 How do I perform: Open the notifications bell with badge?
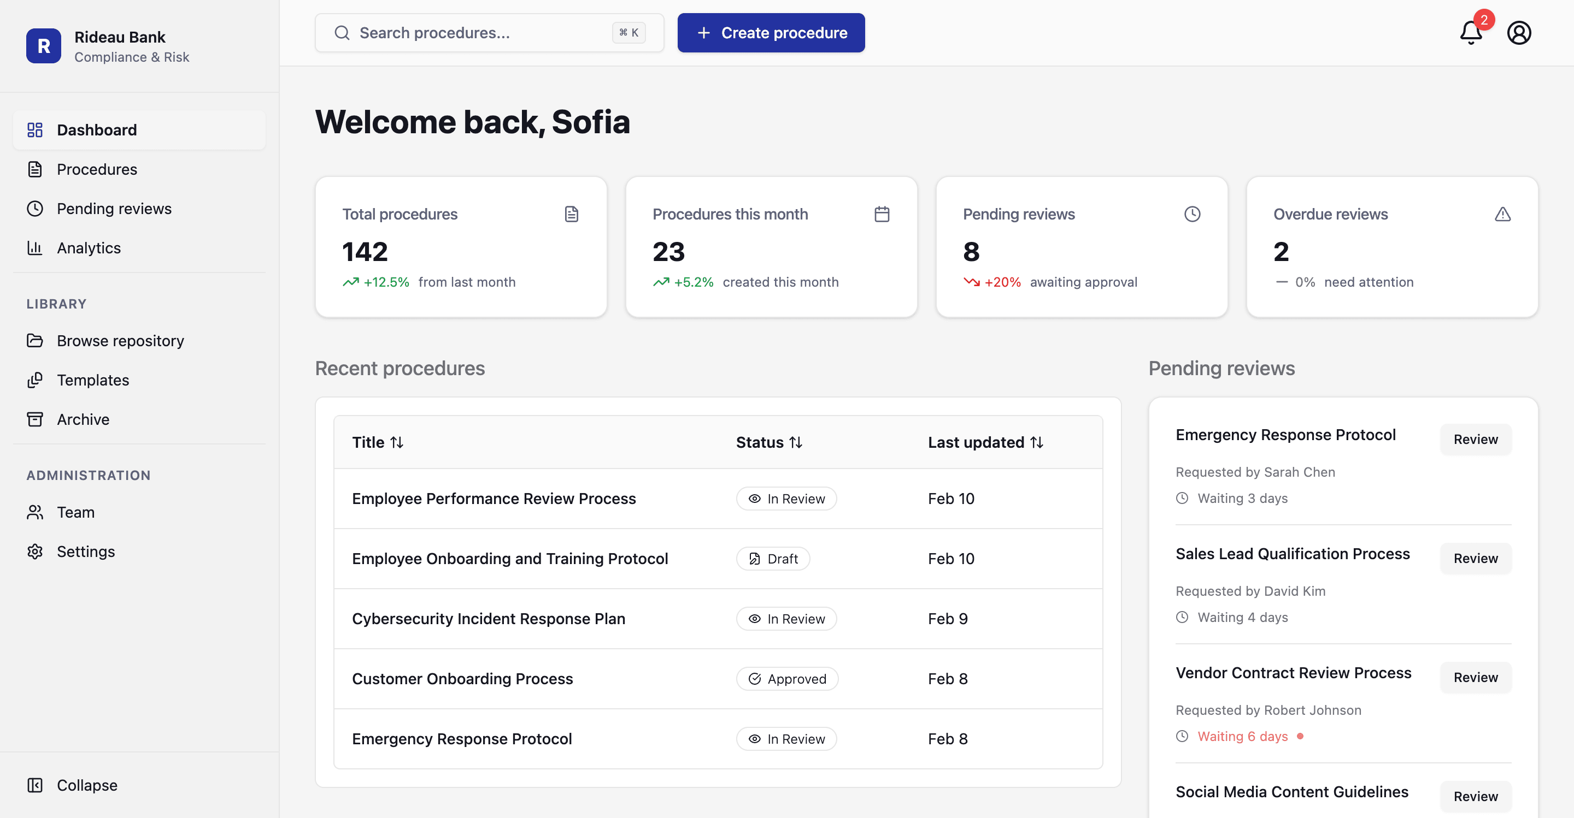pyautogui.click(x=1471, y=33)
